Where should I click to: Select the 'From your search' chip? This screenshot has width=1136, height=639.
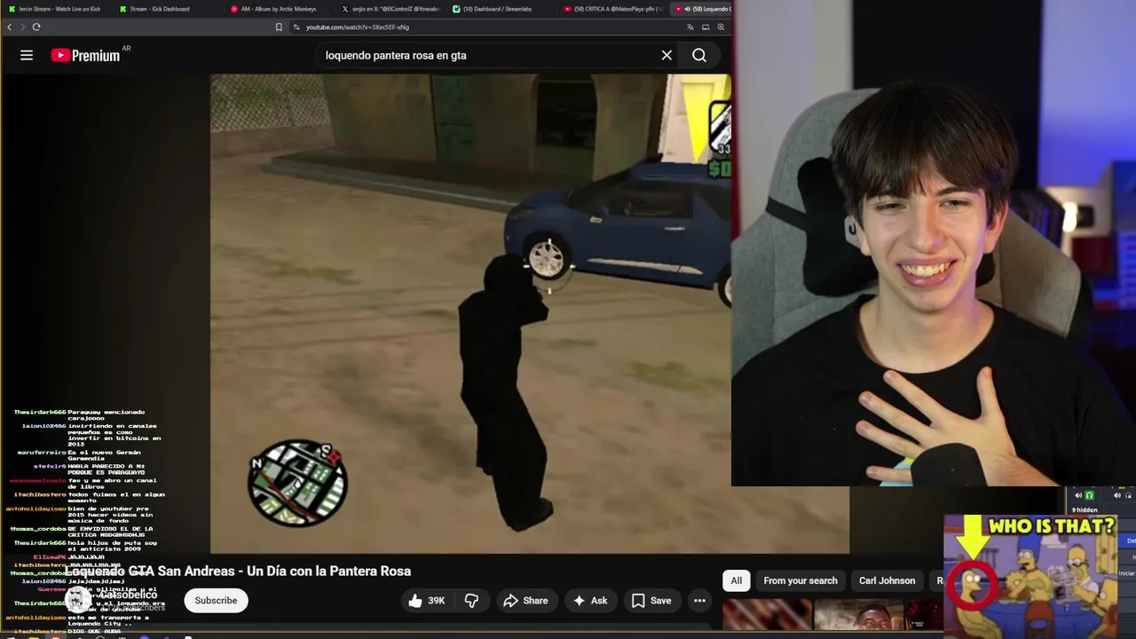801,580
